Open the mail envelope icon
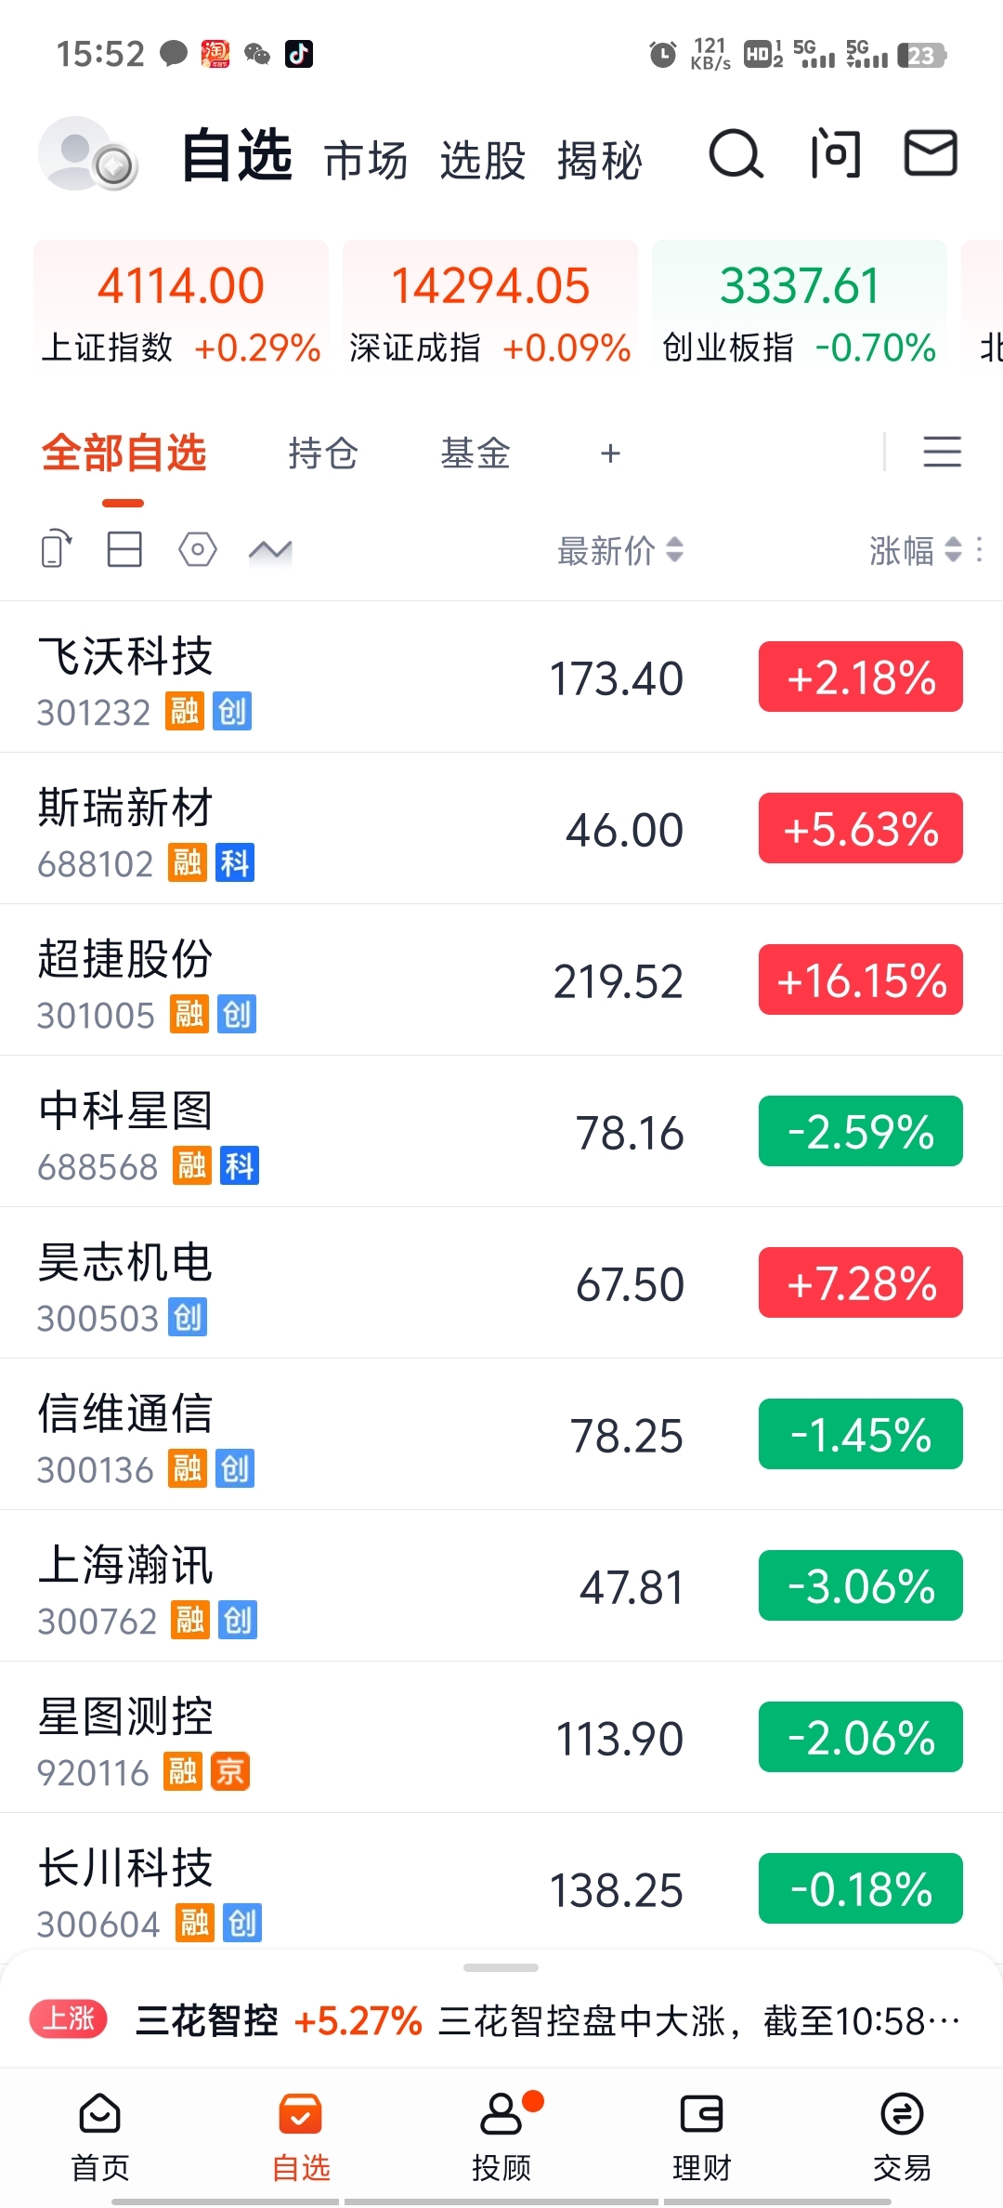This screenshot has height=2208, width=1003. (x=931, y=153)
